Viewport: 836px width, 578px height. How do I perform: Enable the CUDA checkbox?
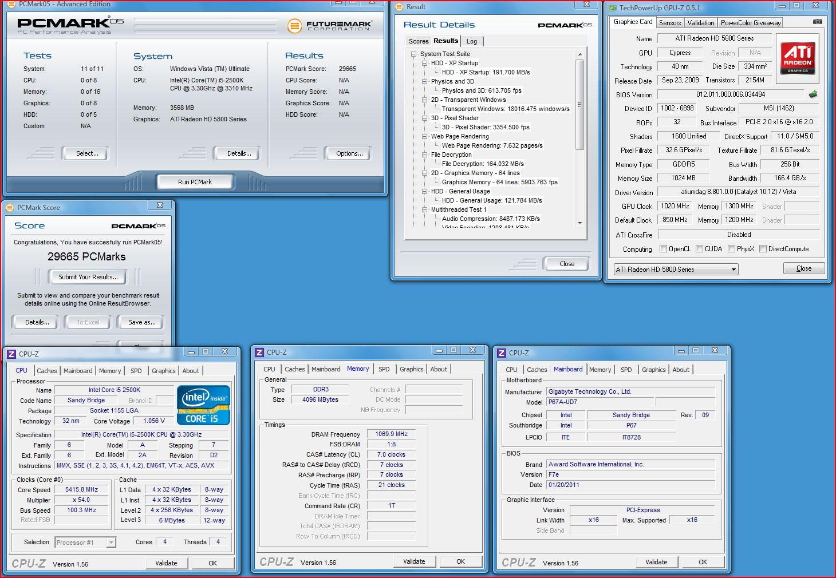tap(699, 249)
